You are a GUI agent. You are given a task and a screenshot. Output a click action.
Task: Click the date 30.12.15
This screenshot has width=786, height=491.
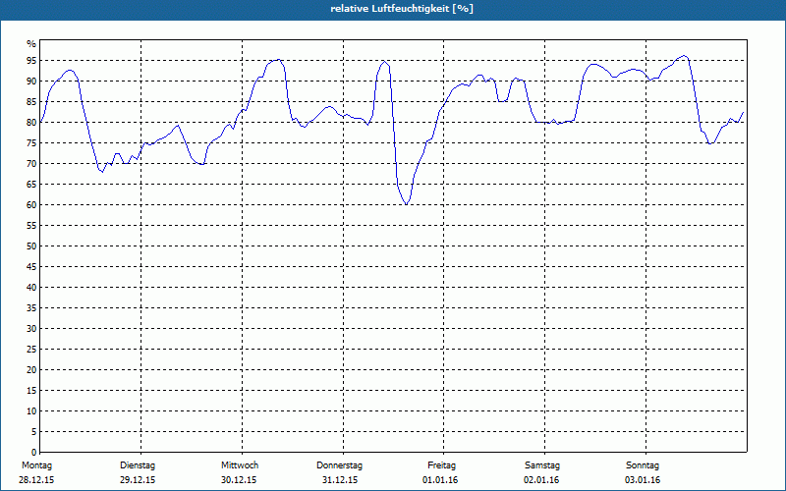click(239, 480)
